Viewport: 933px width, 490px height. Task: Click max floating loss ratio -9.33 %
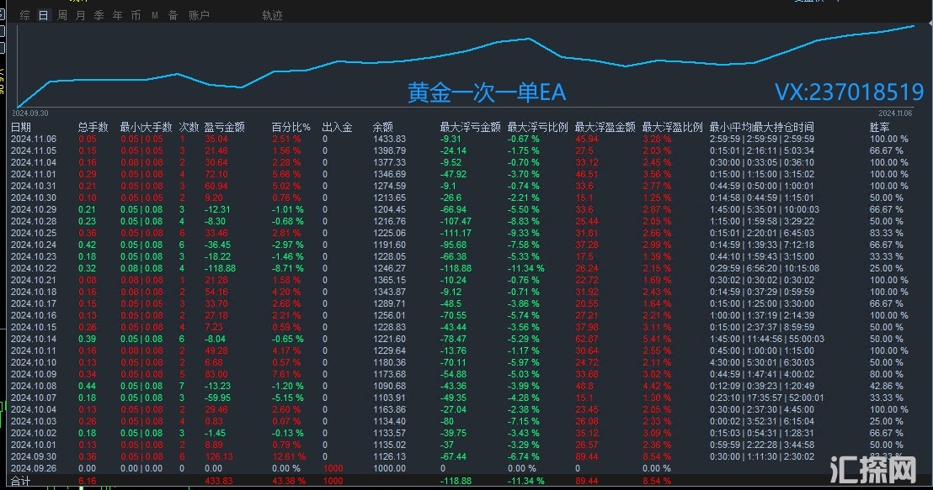coord(523,233)
